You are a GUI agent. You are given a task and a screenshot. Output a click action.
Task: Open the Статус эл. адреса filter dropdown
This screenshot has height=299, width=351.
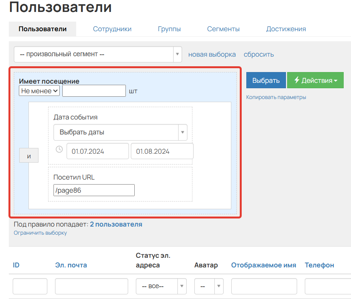[x=161, y=286]
